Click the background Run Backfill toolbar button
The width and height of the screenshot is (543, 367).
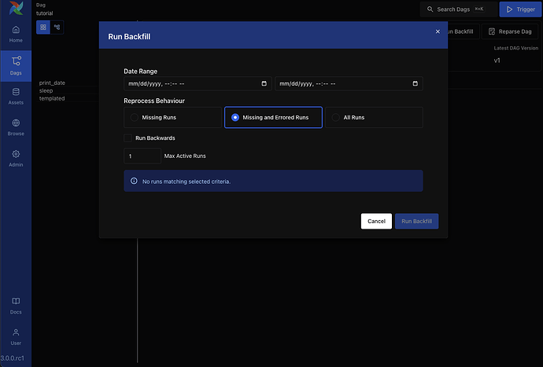pyautogui.click(x=462, y=31)
